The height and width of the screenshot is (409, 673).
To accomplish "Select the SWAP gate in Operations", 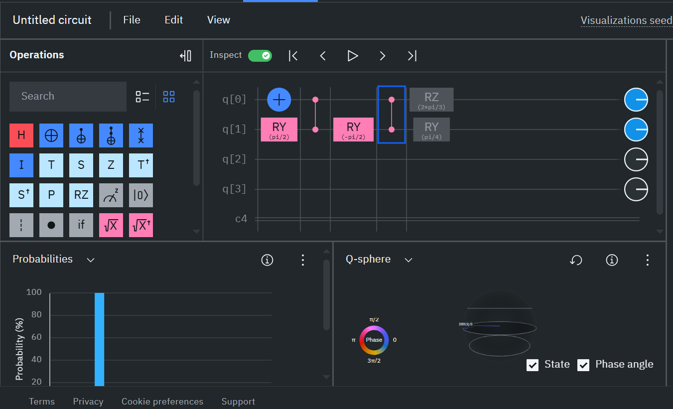I will pos(141,136).
